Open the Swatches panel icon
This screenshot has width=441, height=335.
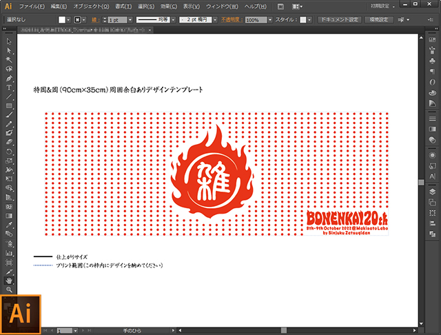click(432, 40)
